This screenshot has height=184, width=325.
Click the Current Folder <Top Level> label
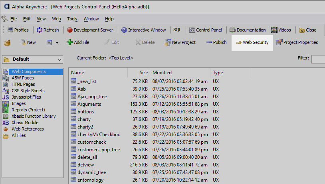[105, 58]
